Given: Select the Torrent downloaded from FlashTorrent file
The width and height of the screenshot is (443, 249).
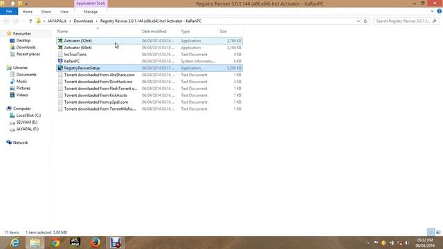Looking at the screenshot, I should click(x=100, y=89).
